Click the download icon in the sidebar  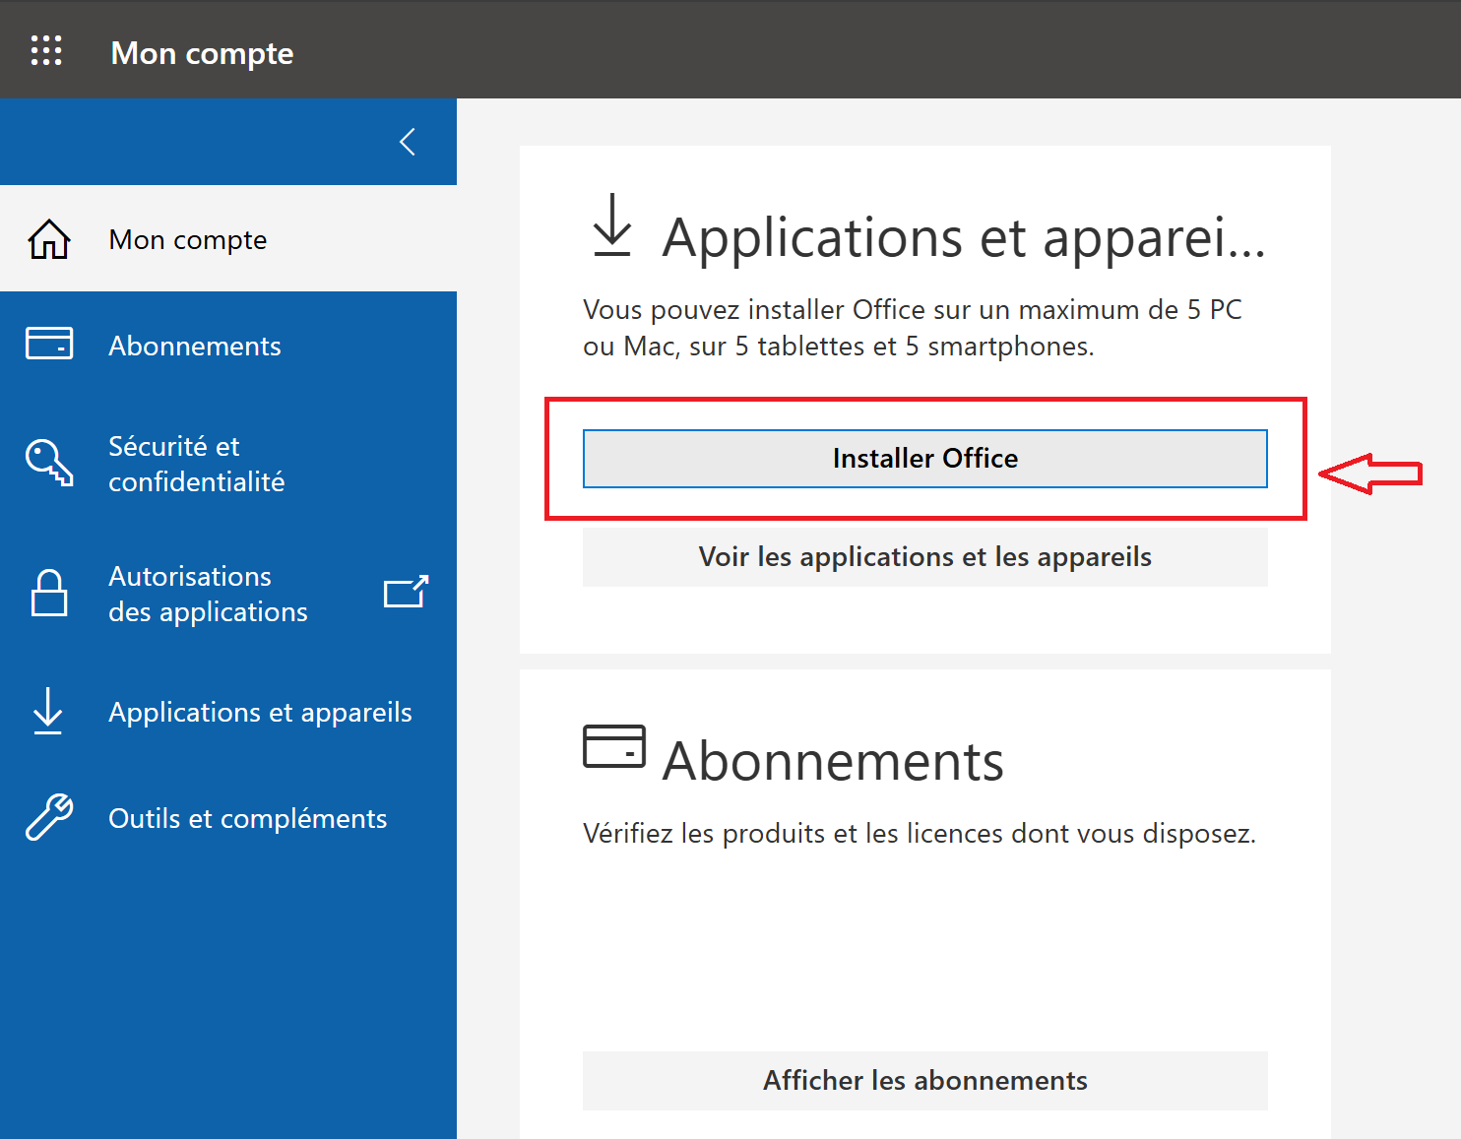pos(47,711)
